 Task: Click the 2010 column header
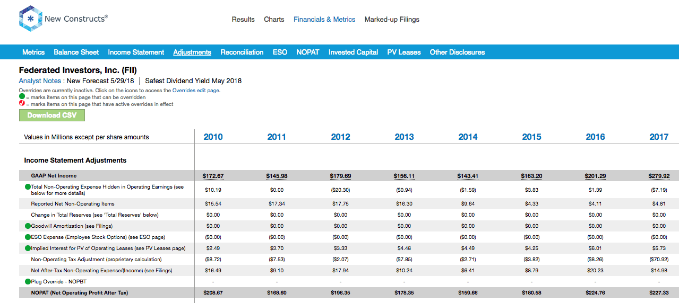[213, 137]
